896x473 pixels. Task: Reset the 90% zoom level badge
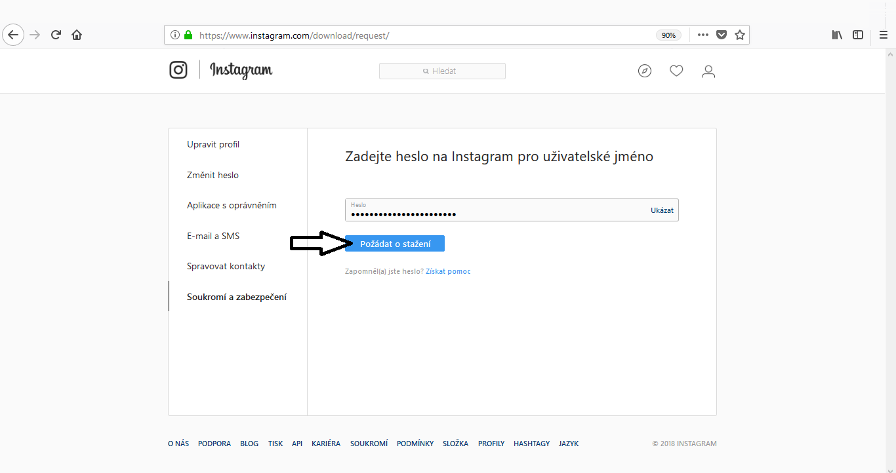668,35
